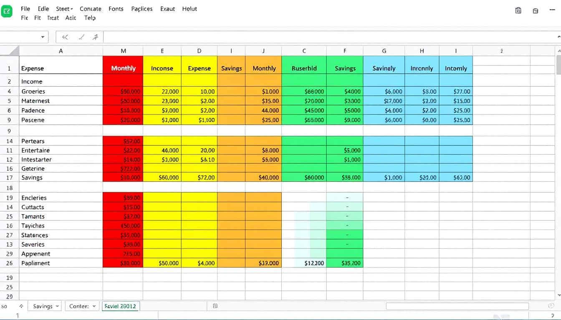This screenshot has height=320, width=561.
Task: Click the horizontal scrollbar track at the bottom
Action: [x=457, y=306]
